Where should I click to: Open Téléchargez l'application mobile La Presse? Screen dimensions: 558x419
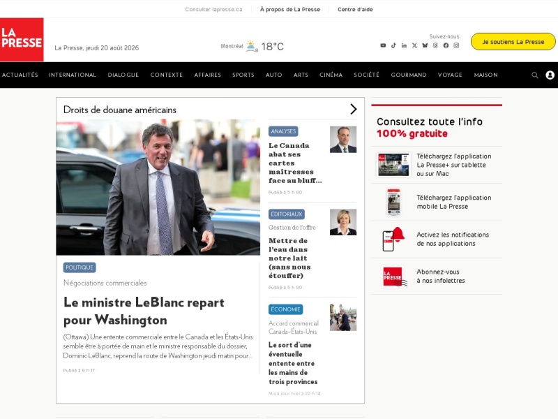pos(454,202)
